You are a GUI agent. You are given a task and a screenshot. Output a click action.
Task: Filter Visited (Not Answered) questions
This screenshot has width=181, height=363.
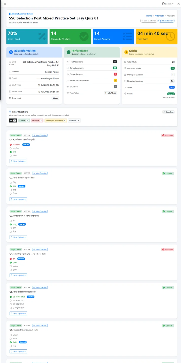point(56,120)
